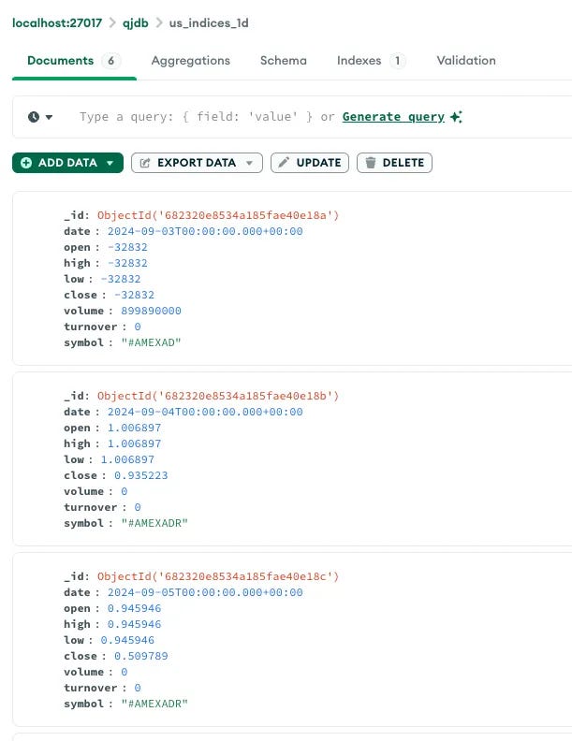The height and width of the screenshot is (741, 572).
Task: Select date value 2024-09-04T00:00:00.000+00:00
Action: (205, 412)
